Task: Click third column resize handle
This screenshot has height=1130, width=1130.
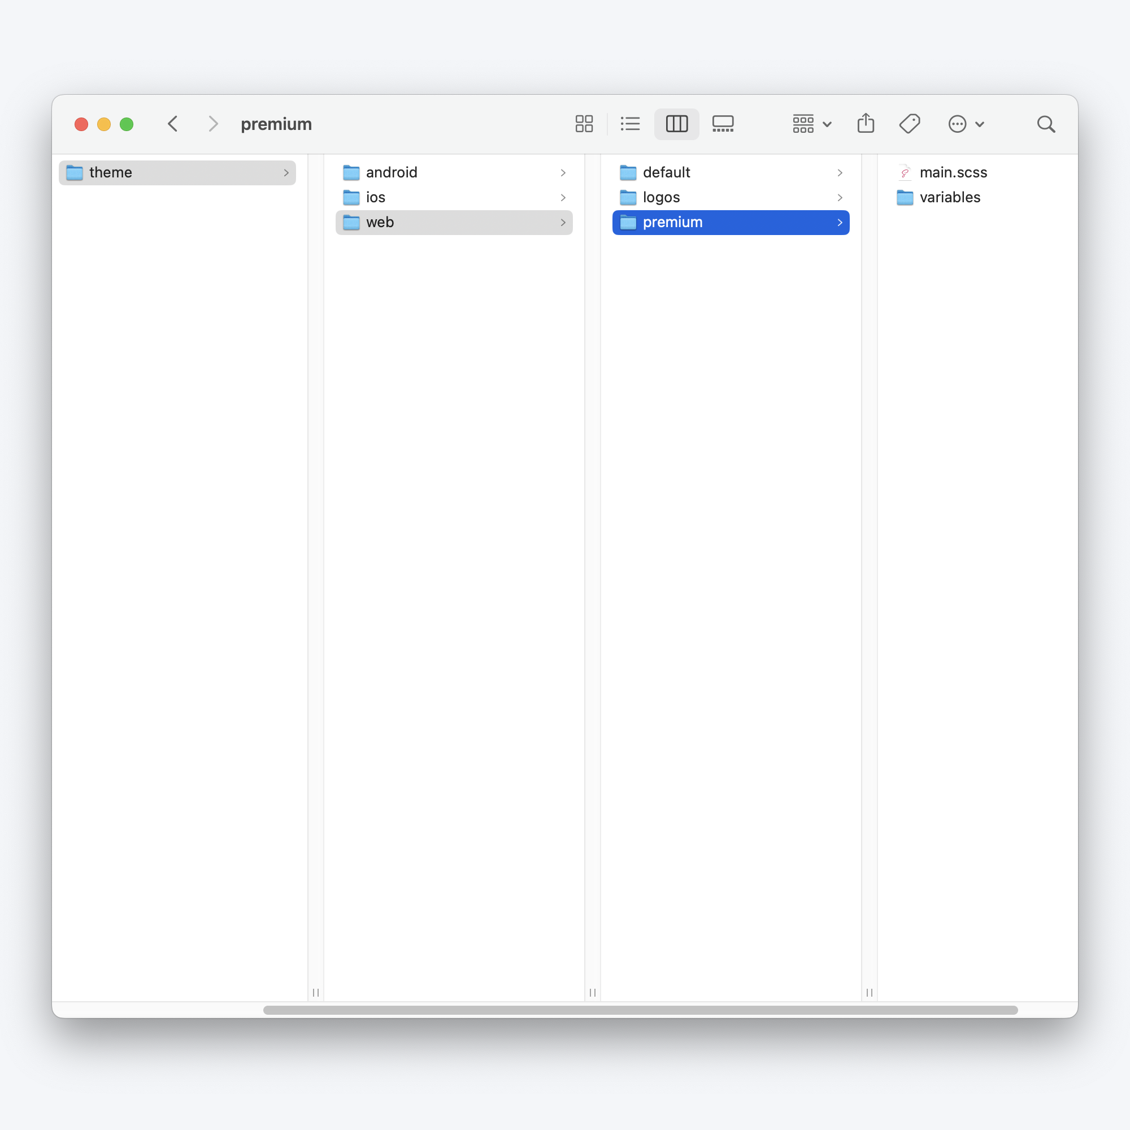Action: pos(869,992)
